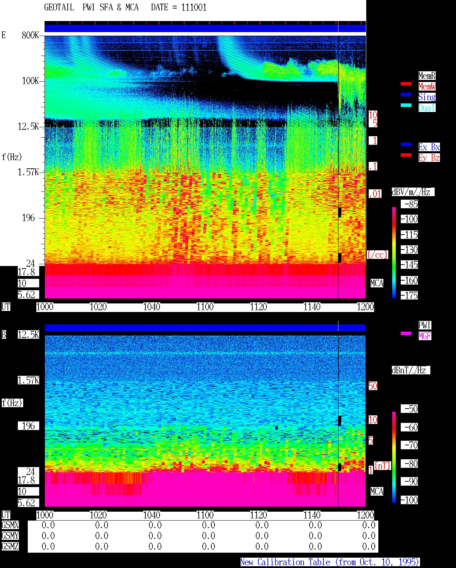The image size is (456, 568).
Task: Click the red Ey Bz legend swatch
Action: pos(406,155)
